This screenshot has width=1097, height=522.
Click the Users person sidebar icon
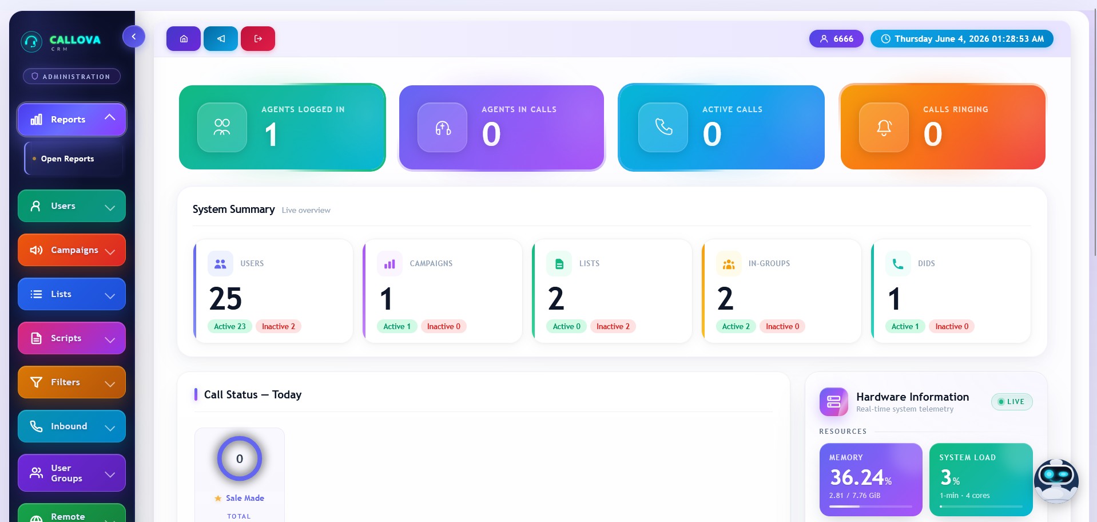point(35,206)
